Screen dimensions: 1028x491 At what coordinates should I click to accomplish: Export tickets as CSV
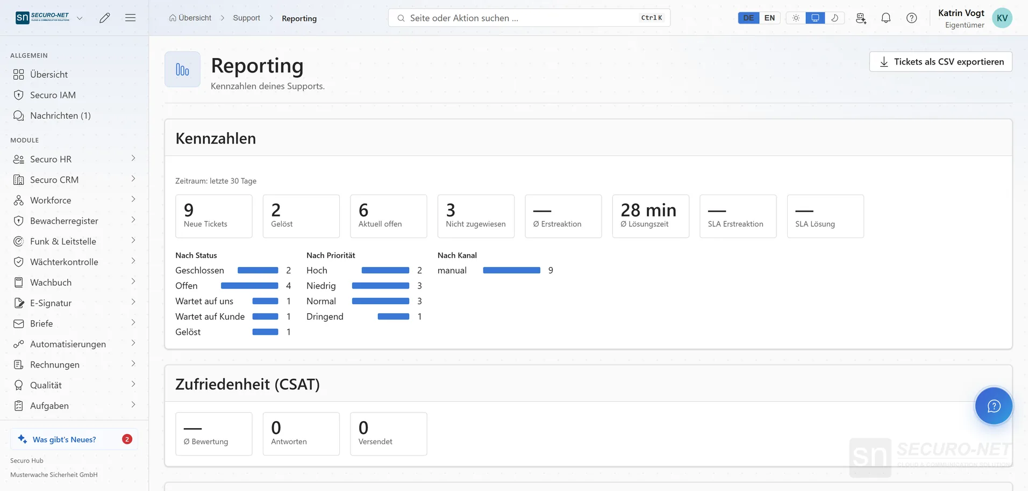click(x=940, y=62)
